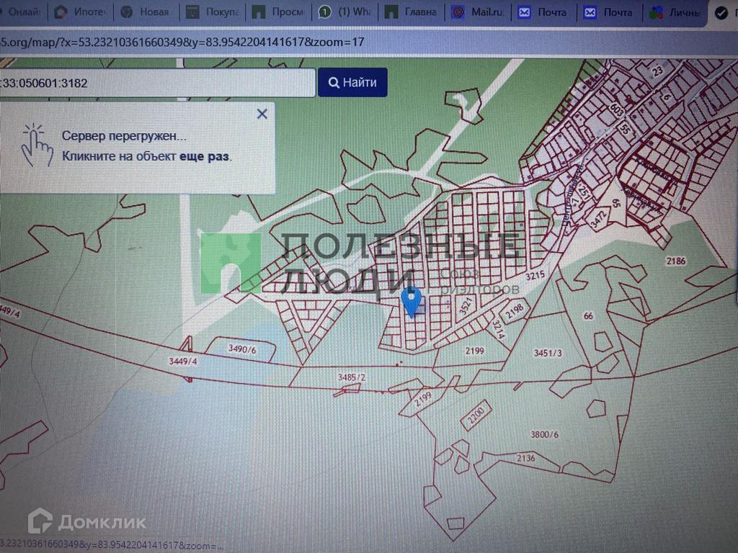Select parcel labeled 603 on map
Image resolution: width=738 pixels, height=553 pixels.
point(616,110)
